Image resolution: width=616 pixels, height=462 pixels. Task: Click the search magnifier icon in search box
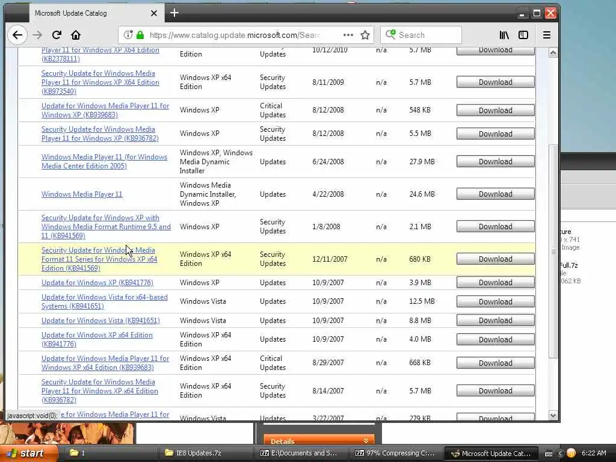tap(390, 34)
